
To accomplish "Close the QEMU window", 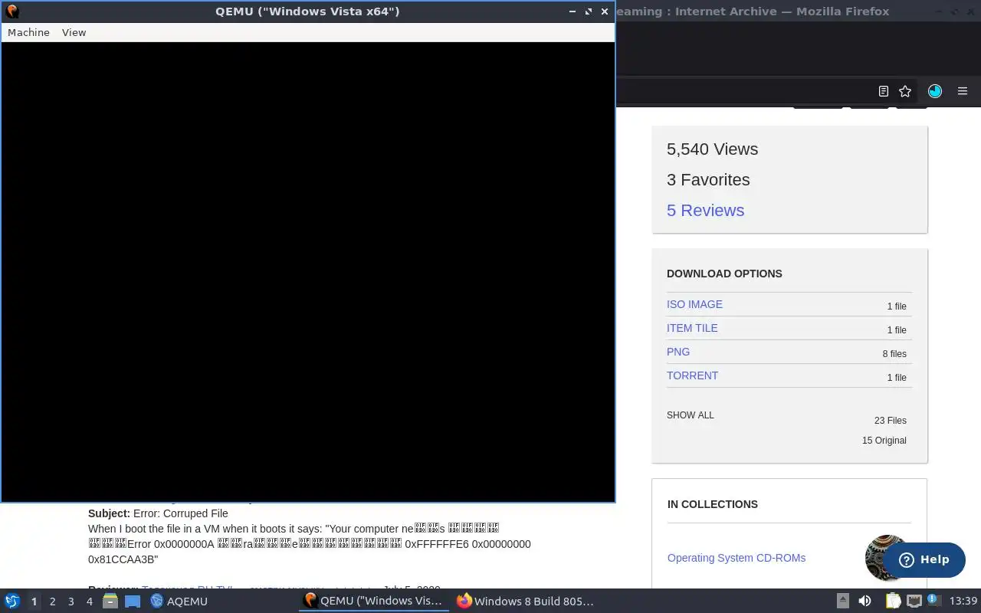I will 605,11.
